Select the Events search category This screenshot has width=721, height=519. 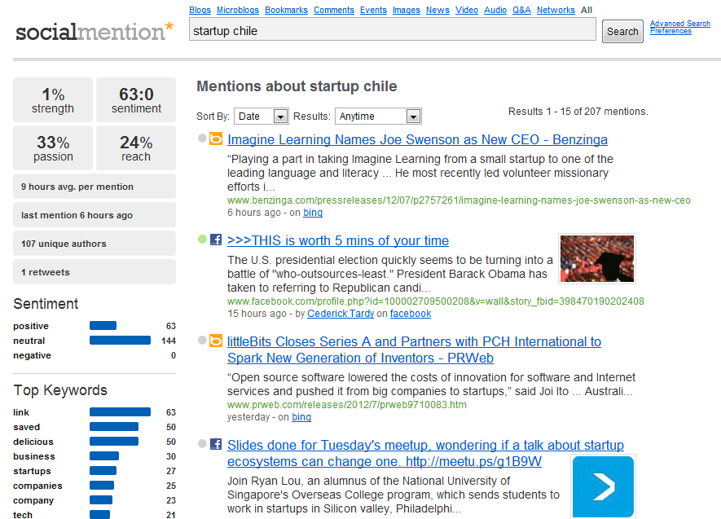(373, 10)
